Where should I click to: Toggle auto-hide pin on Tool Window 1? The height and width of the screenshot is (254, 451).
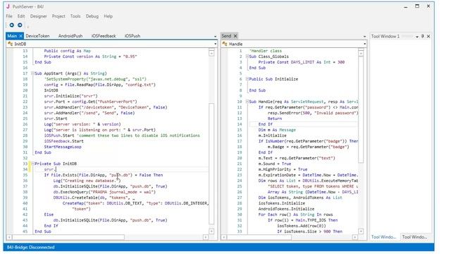[x=423, y=36]
